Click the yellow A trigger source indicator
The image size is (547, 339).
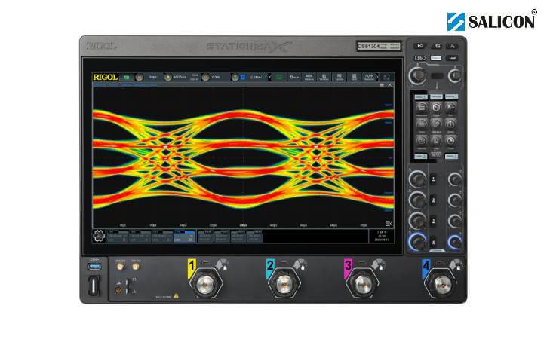[168, 77]
